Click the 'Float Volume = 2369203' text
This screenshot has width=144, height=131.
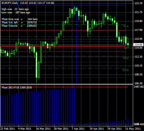tap(19, 26)
